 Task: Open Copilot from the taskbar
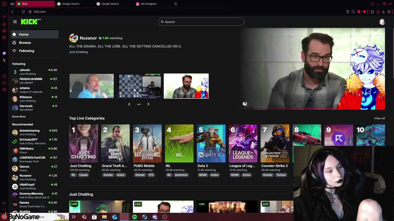coord(84,217)
